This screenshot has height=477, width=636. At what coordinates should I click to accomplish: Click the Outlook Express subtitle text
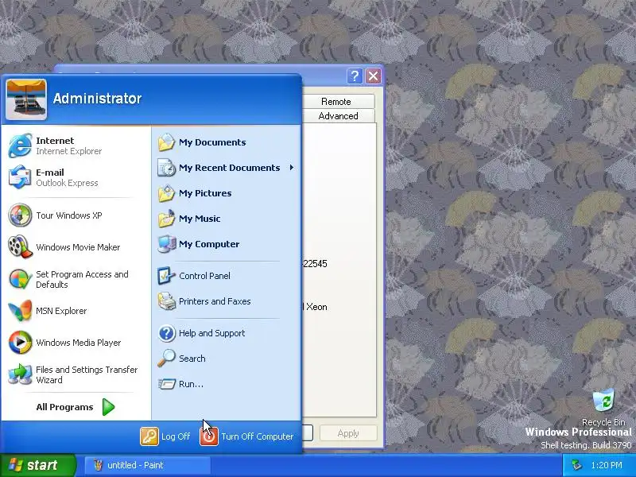pos(67,183)
